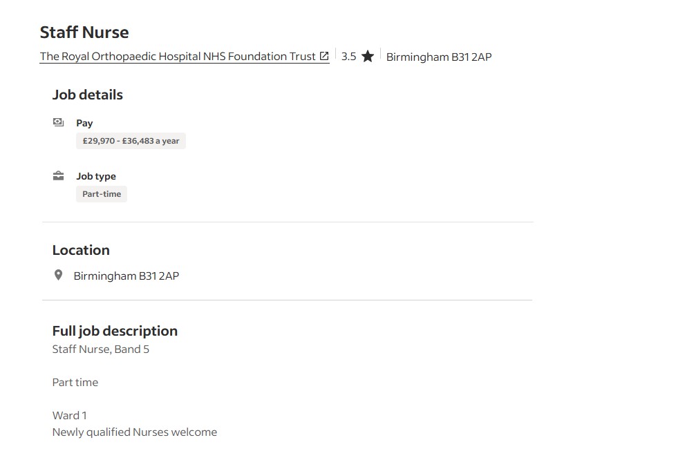Click the briefcase Job type icon
The height and width of the screenshot is (460, 694).
tap(59, 176)
